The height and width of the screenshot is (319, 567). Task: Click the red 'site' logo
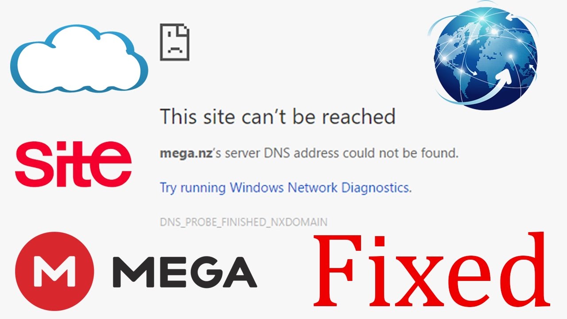click(x=73, y=163)
